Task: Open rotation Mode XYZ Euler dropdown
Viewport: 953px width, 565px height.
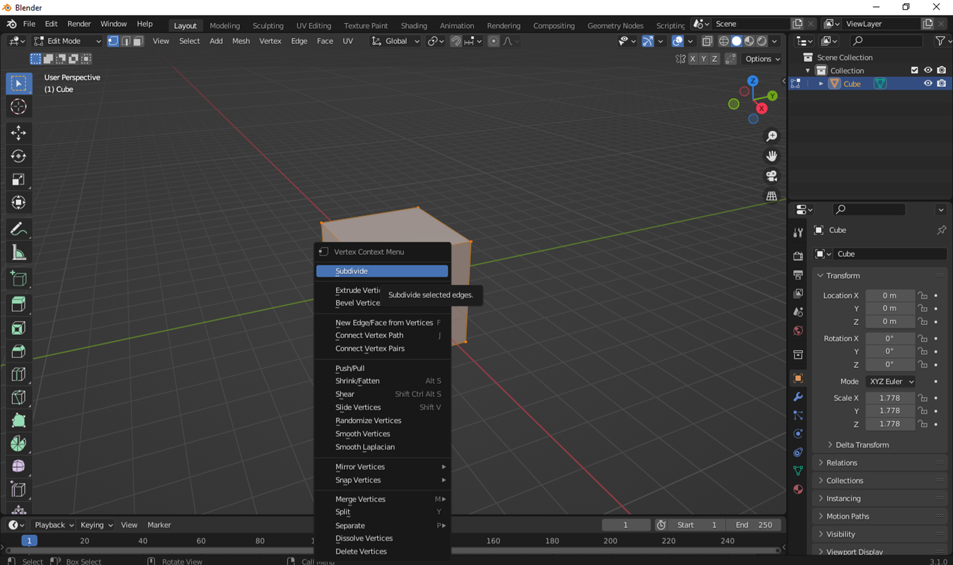Action: click(x=892, y=381)
